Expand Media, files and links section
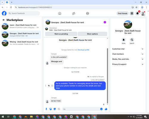 (x=128, y=59)
